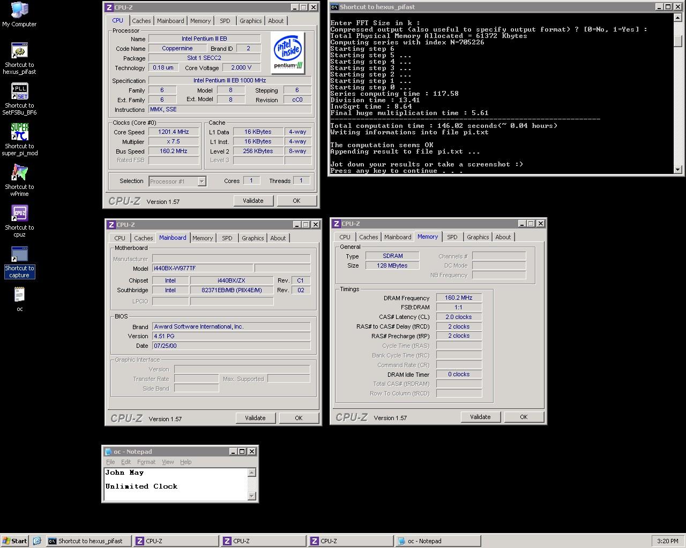Open the Format menu in Notepad

click(146, 462)
